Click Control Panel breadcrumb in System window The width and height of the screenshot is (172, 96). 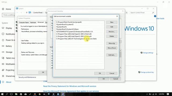click(x=38, y=13)
